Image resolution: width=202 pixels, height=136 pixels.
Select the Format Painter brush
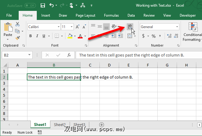click(17, 38)
